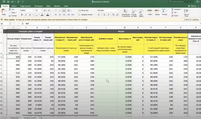Viewport: 201px width, 119px height.
Task: Click the font color A swatch
Action: click(x=48, y=15)
